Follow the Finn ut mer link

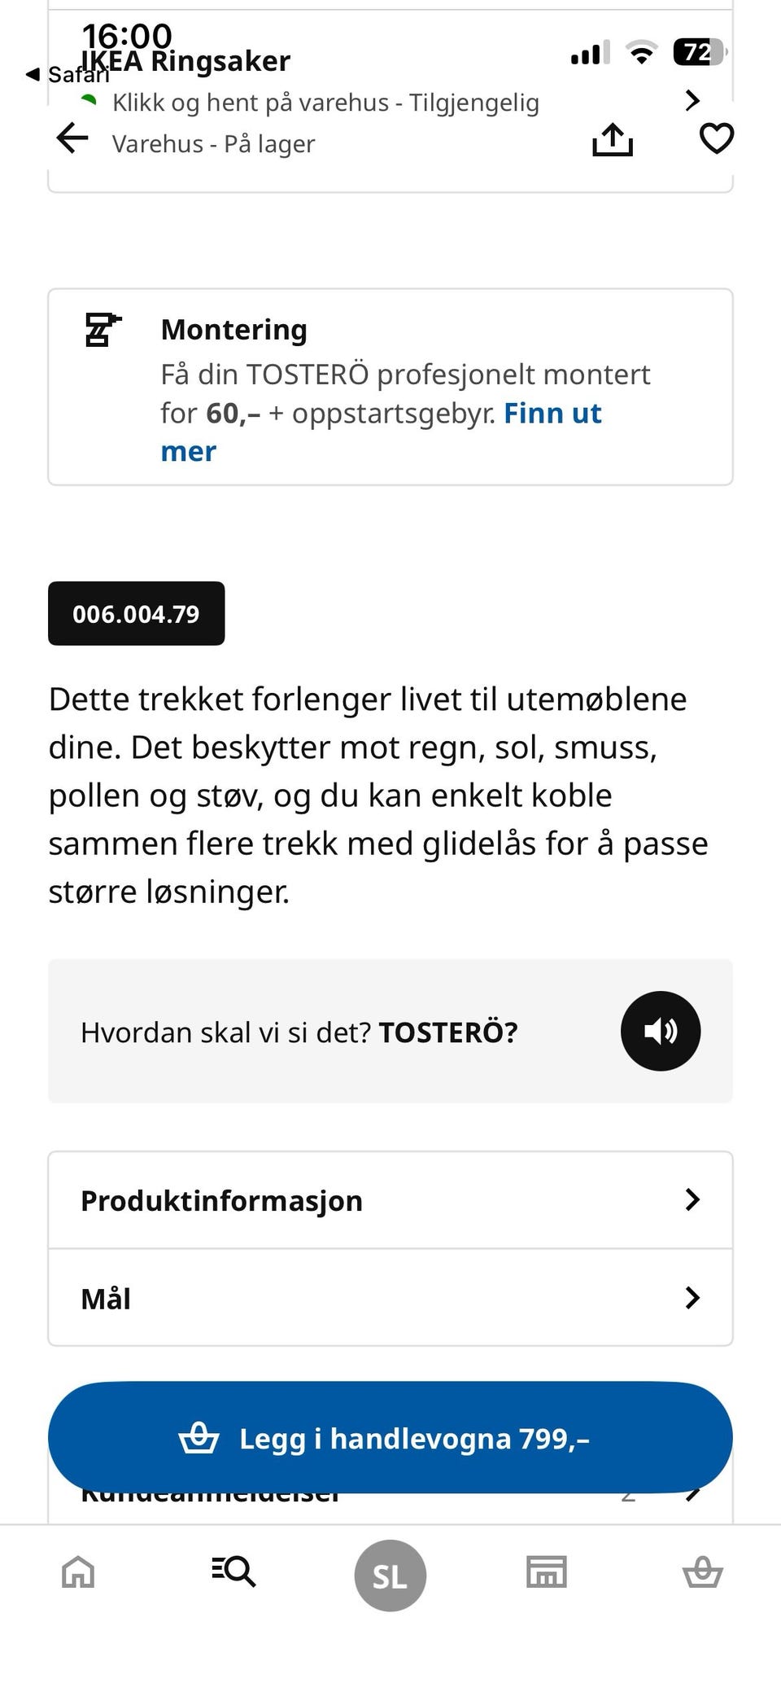[381, 432]
